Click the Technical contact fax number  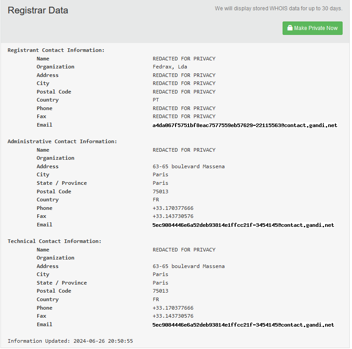[x=173, y=316]
